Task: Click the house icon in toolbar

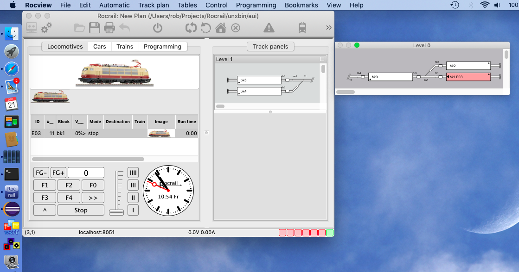Action: (221, 28)
